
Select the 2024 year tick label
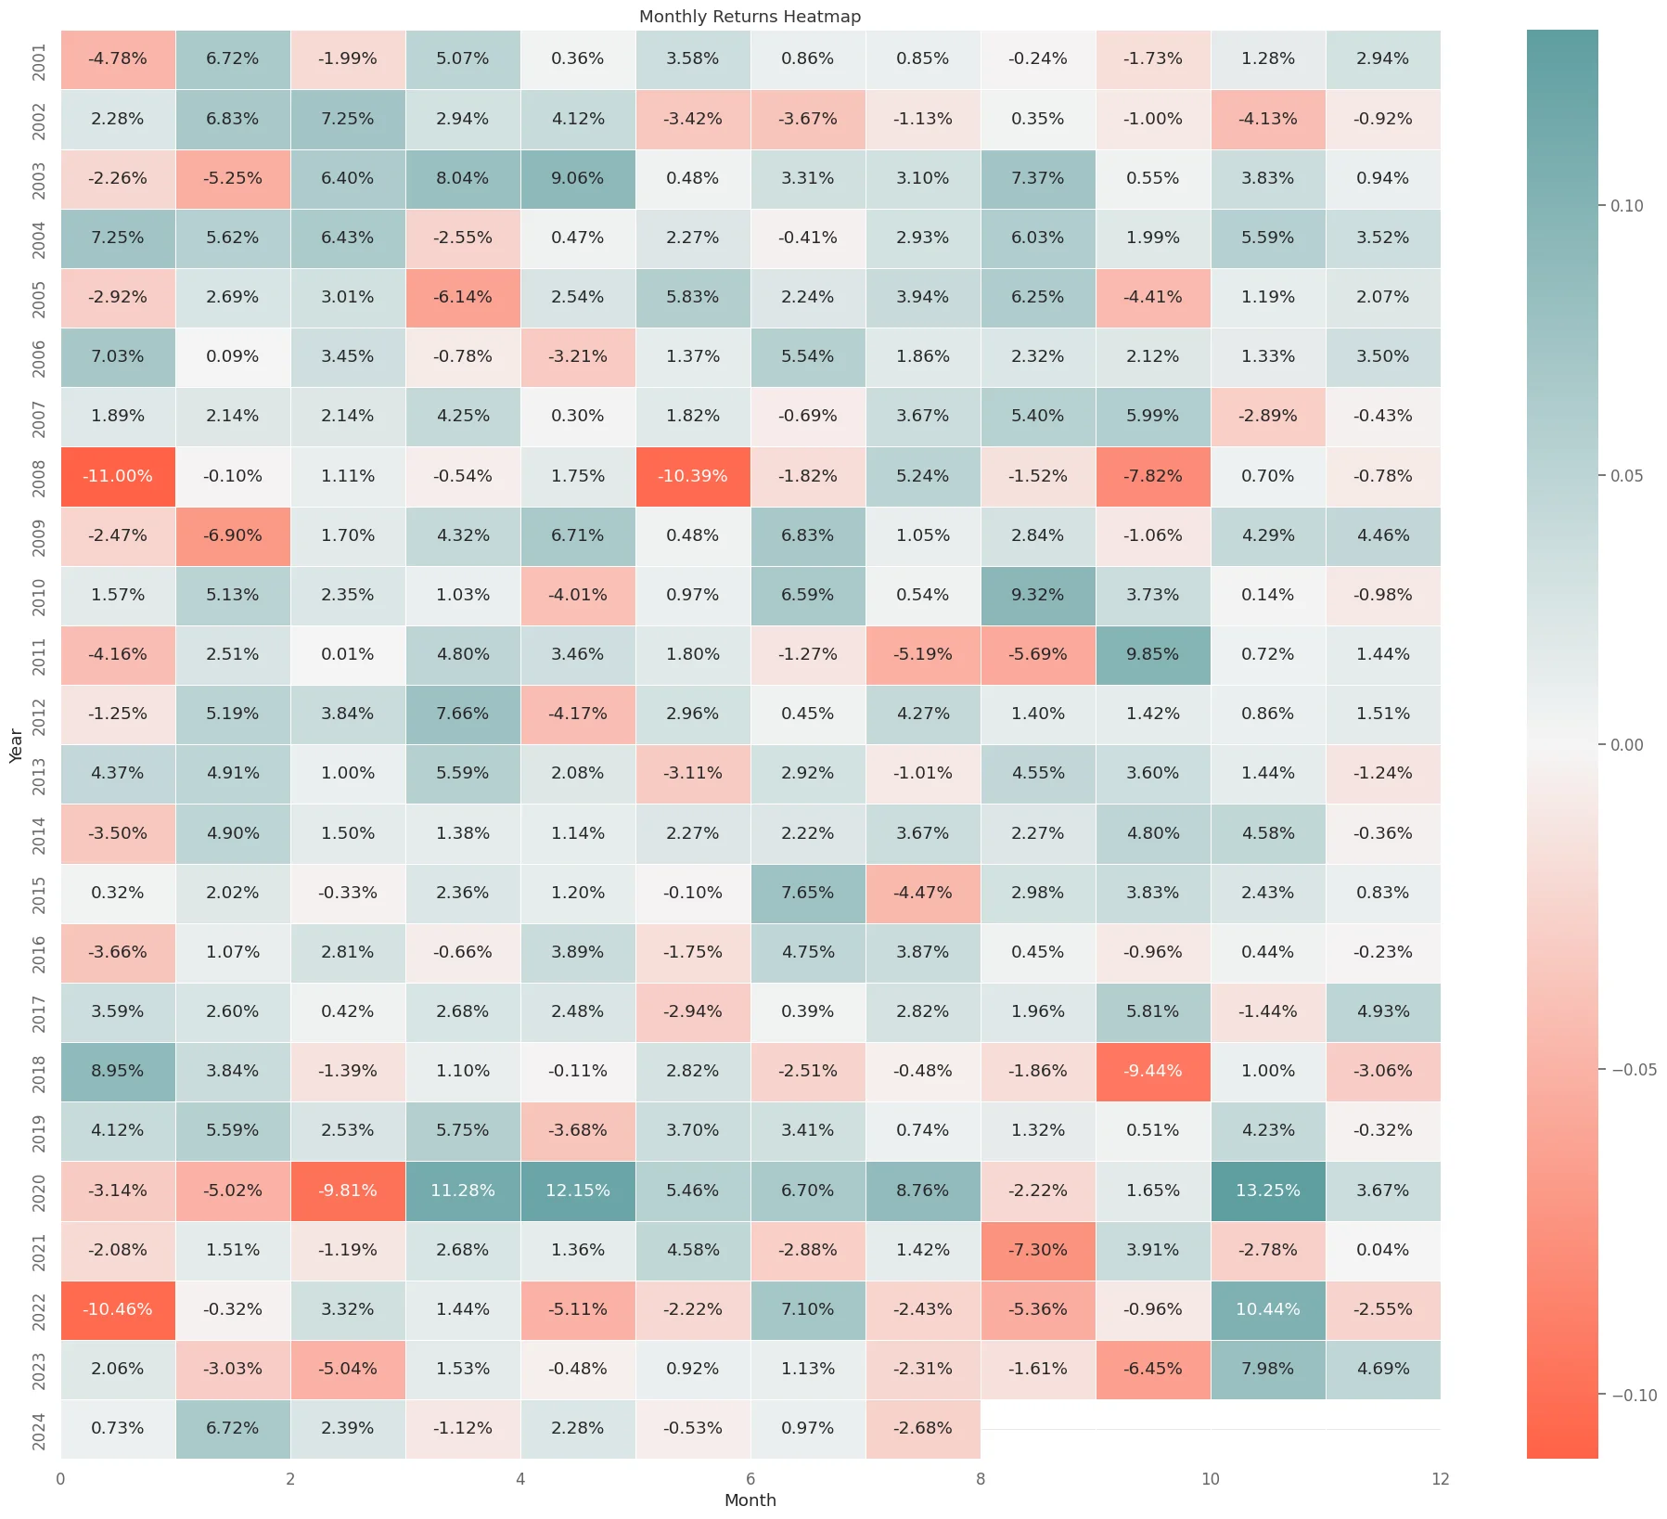pyautogui.click(x=39, y=1429)
